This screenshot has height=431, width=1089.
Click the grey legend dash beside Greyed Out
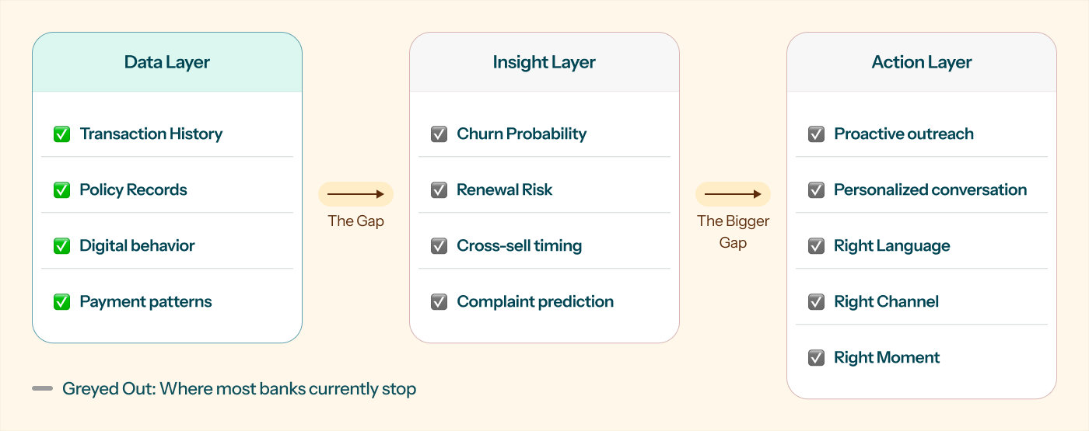pyautogui.click(x=43, y=388)
